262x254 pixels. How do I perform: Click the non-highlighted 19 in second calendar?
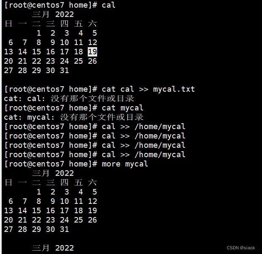pos(92,211)
